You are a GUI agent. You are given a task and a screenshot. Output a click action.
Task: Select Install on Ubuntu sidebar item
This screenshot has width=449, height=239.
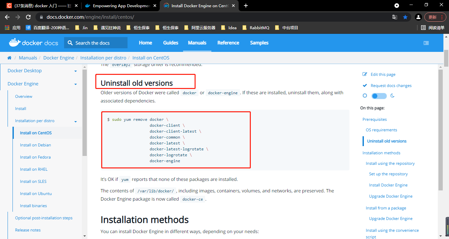(36, 194)
